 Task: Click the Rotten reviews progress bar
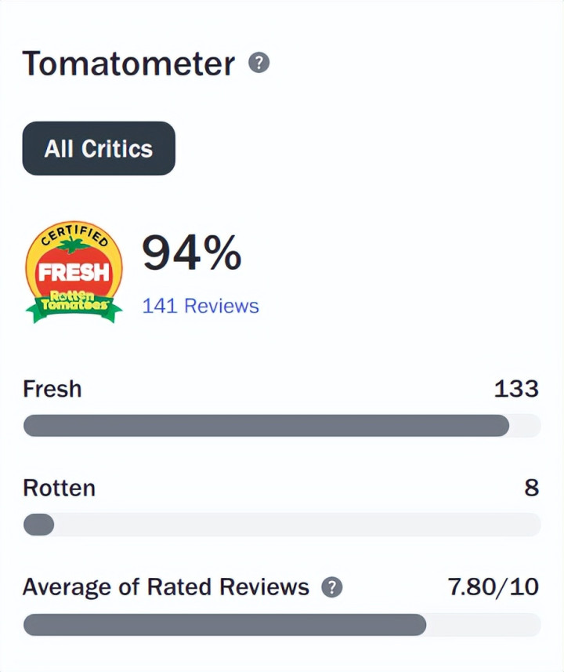coord(282,525)
